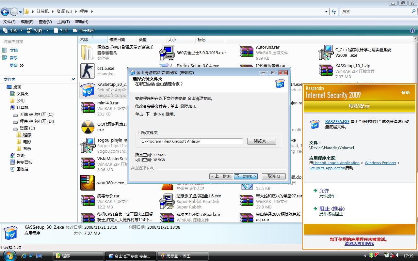Choose 允许 in the Kaspersky prompt
The width and height of the screenshot is (418, 261).
324,191
